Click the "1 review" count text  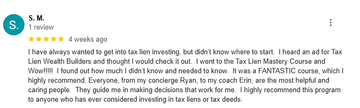(41, 27)
